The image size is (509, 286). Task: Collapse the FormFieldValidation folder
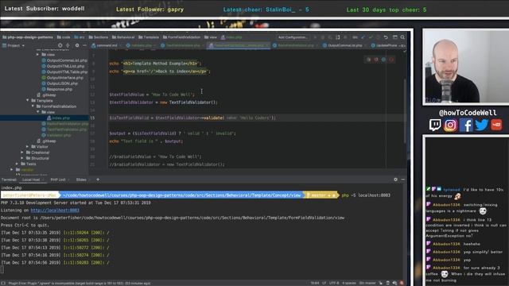[33, 106]
